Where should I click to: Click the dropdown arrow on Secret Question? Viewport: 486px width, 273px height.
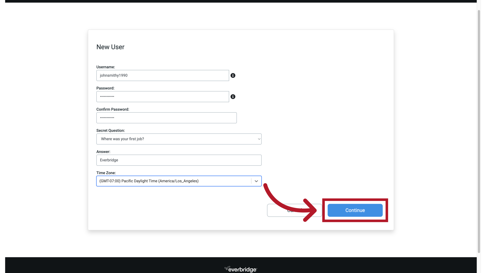[259, 139]
